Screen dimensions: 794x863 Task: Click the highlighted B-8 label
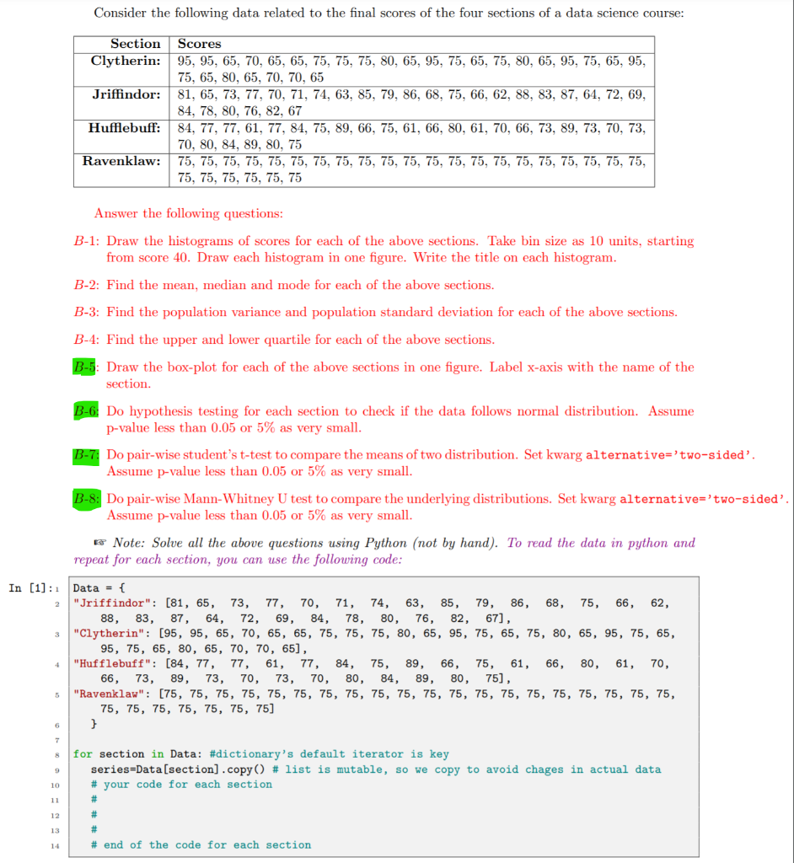pos(87,499)
